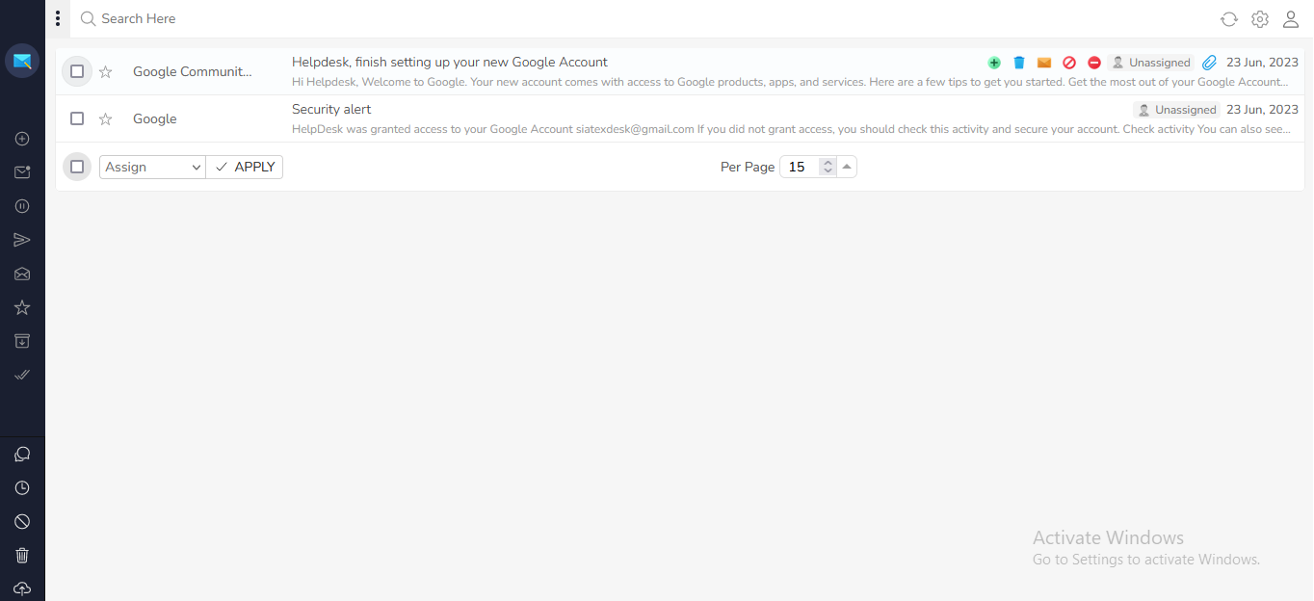Open the compose new email icon
The height and width of the screenshot is (601, 1314).
coord(22,139)
